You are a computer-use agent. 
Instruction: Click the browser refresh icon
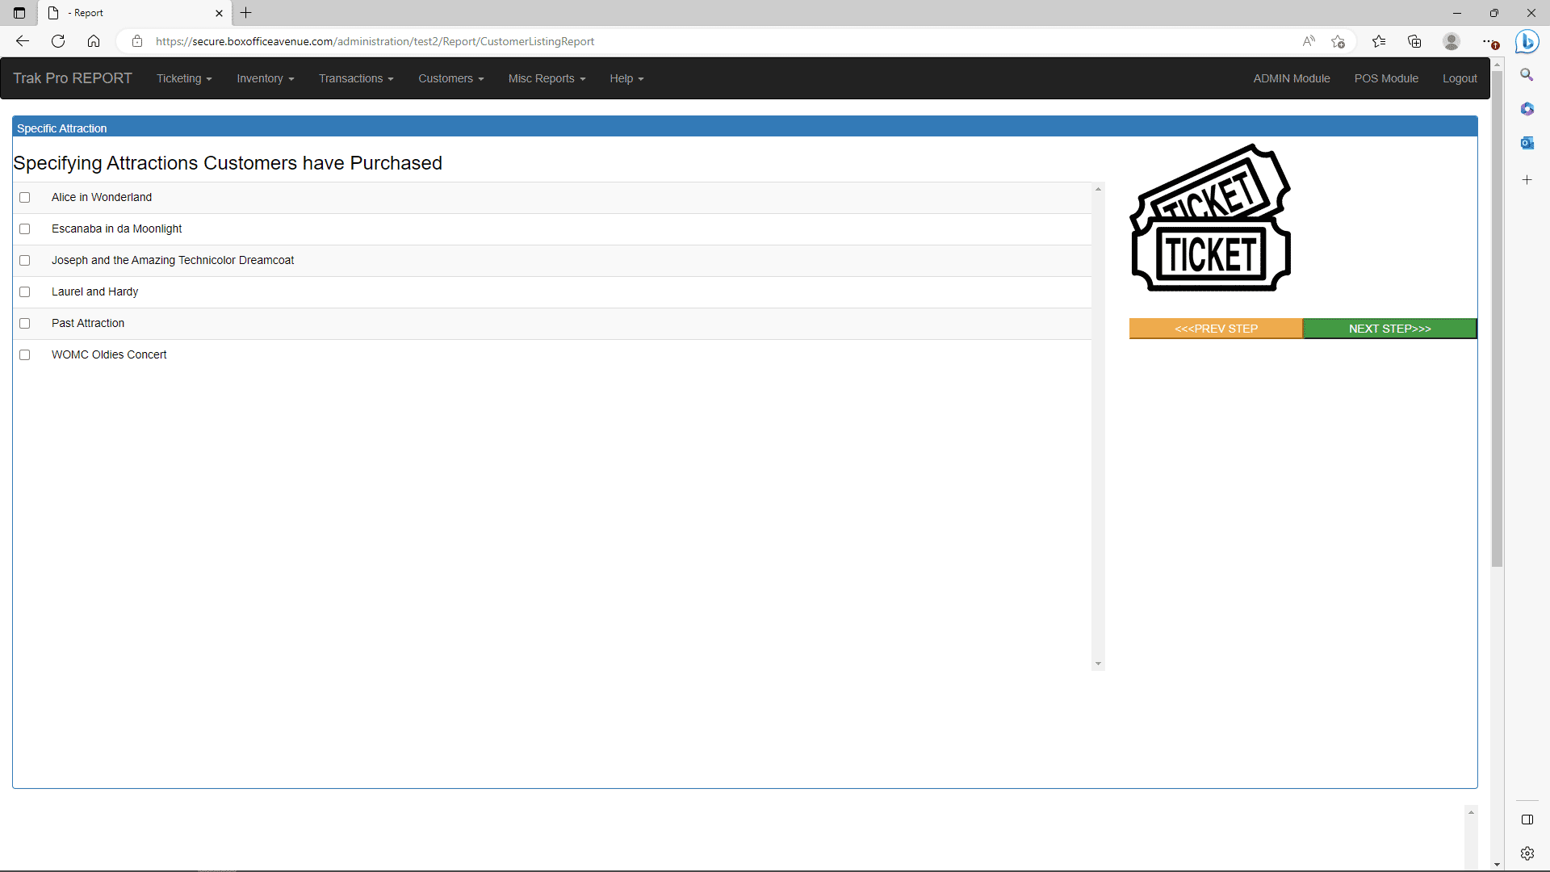point(58,41)
